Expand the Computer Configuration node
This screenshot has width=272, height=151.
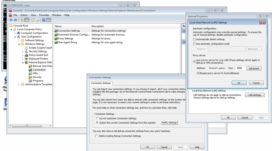15,33
